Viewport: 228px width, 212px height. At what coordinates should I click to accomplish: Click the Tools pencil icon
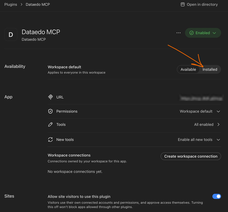(x=50, y=124)
